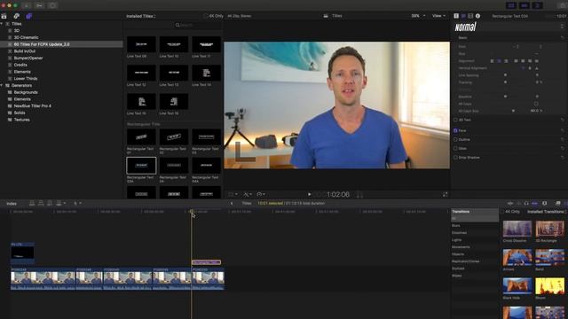568x319 pixels.
Task: Select the Build In/Out titles category
Action: tap(24, 51)
